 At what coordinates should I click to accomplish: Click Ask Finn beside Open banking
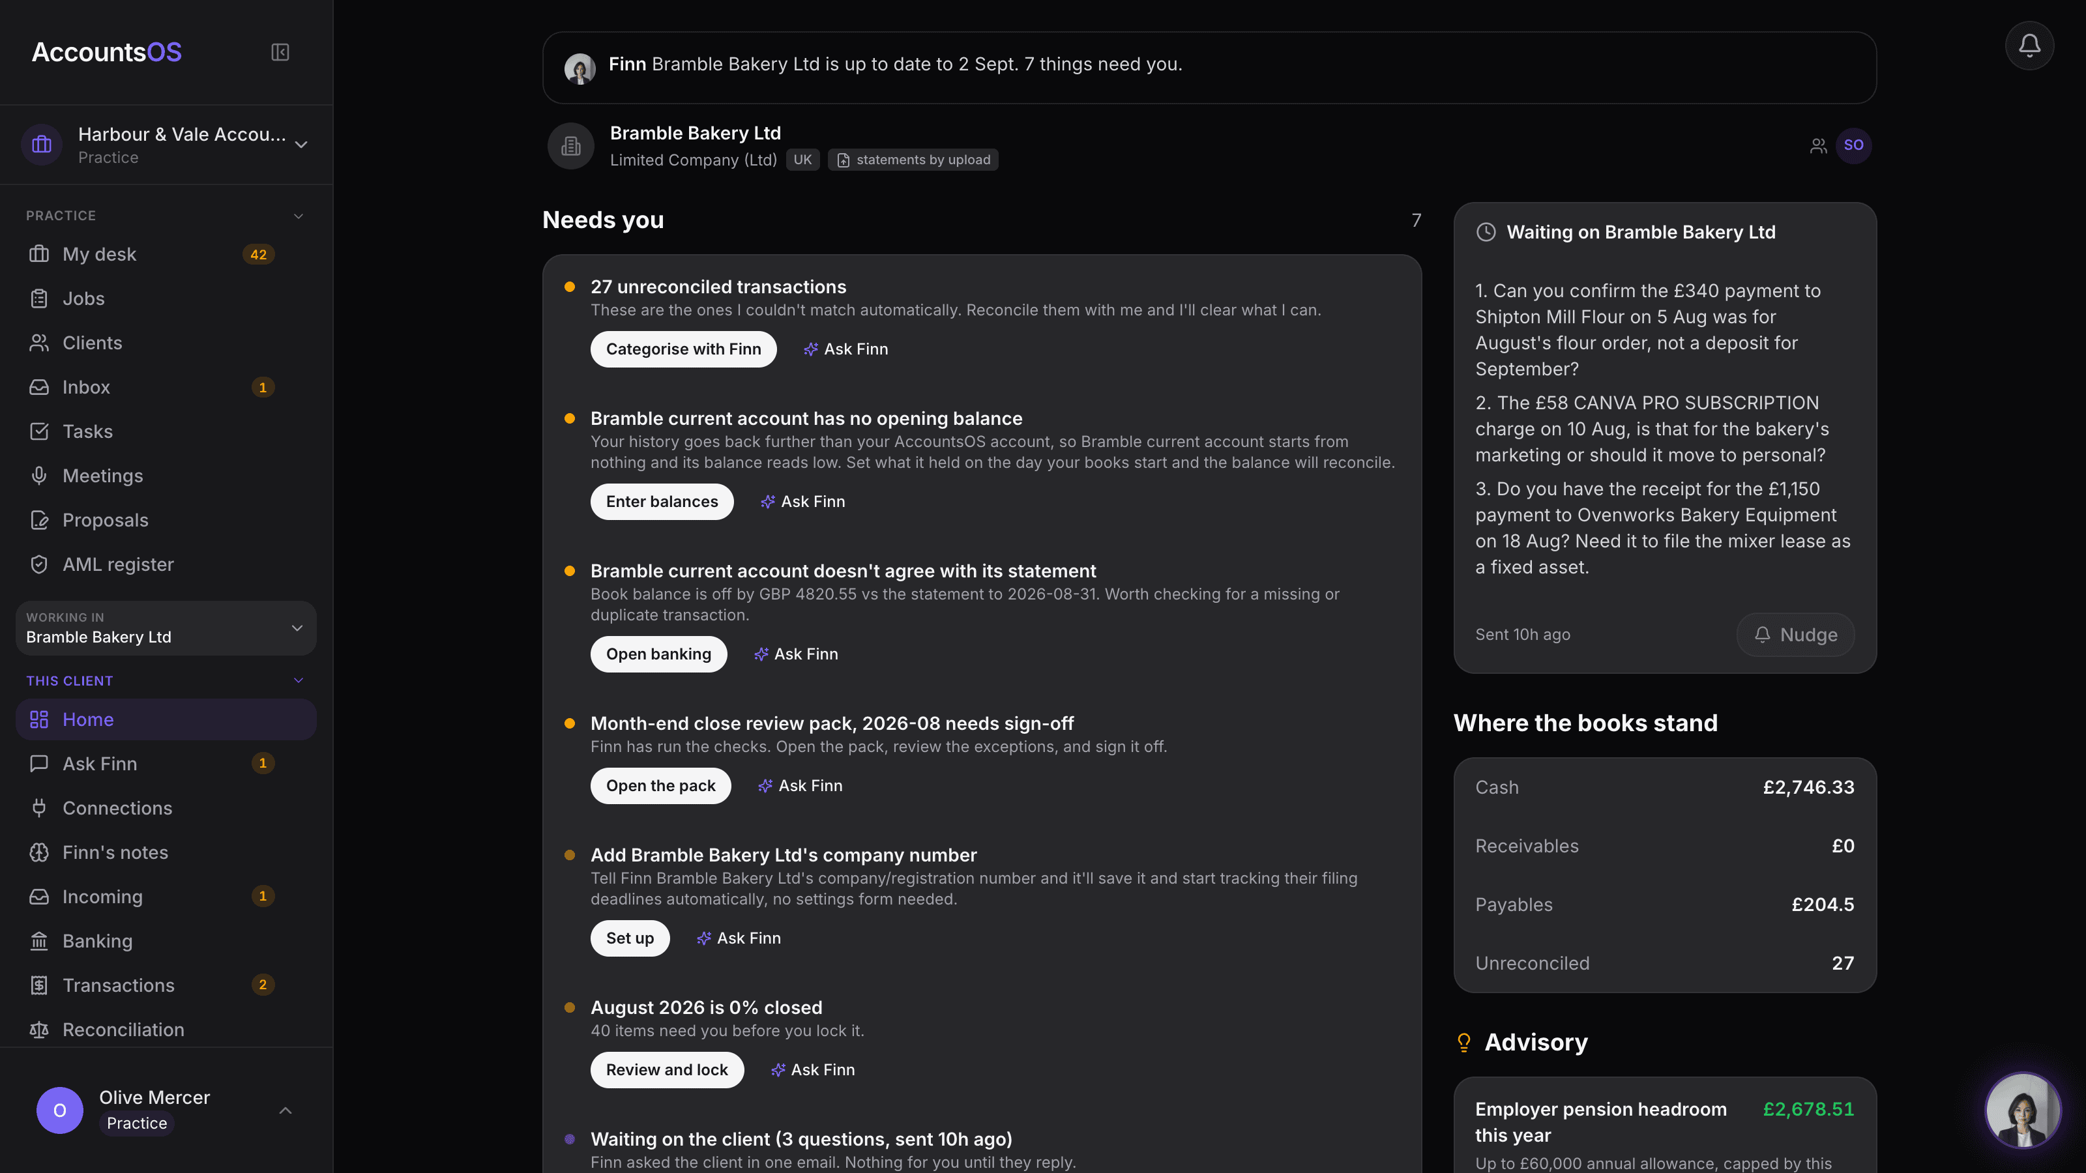[796, 654]
